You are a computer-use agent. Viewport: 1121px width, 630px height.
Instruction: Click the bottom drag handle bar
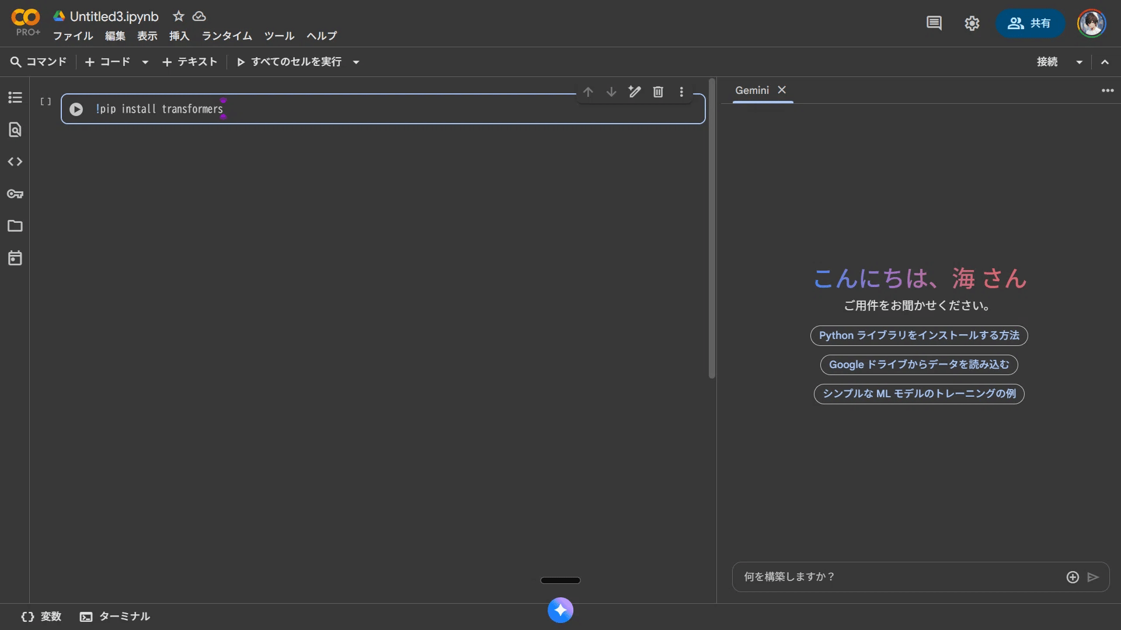pyautogui.click(x=560, y=580)
